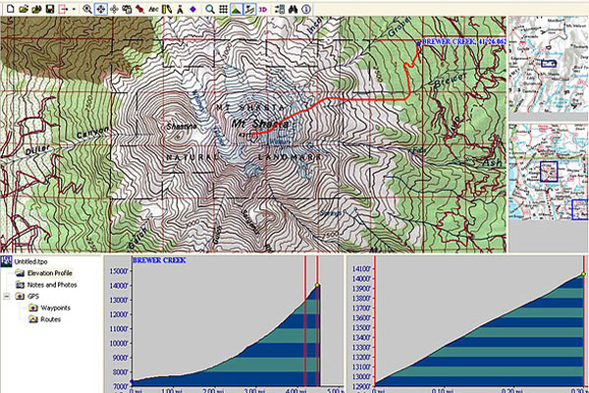This screenshot has height=393, width=589.
Task: Open the dropdown arrow beside export icon
Action: (x=74, y=9)
